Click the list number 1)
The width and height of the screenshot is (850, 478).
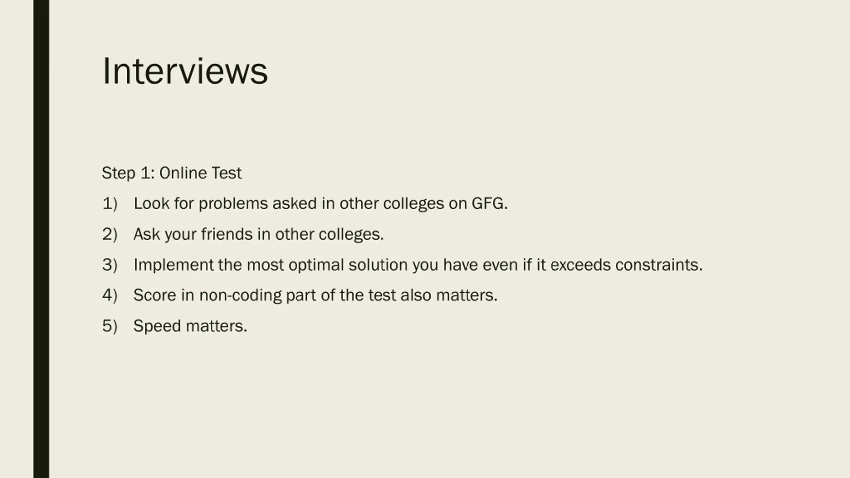[110, 203]
